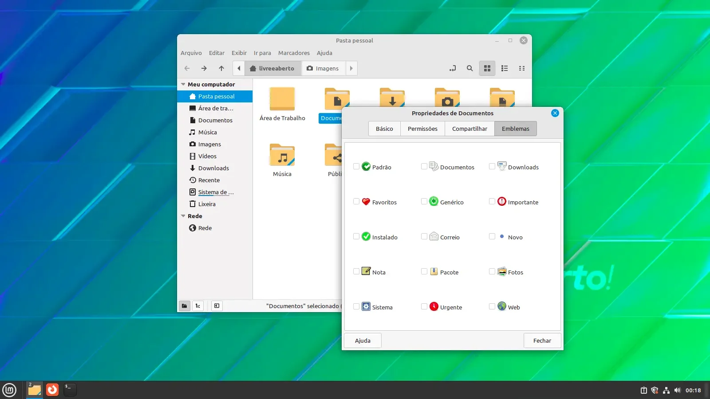Go forward using the right arrow toolbar icon
Image resolution: width=710 pixels, height=399 pixels.
point(204,68)
